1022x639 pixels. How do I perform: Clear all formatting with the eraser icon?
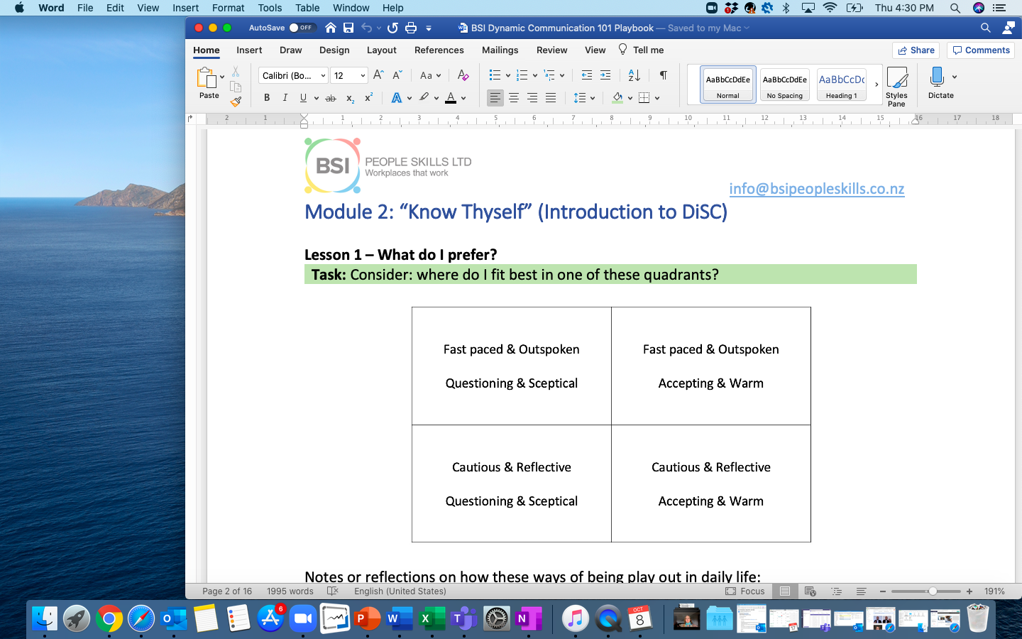tap(463, 75)
